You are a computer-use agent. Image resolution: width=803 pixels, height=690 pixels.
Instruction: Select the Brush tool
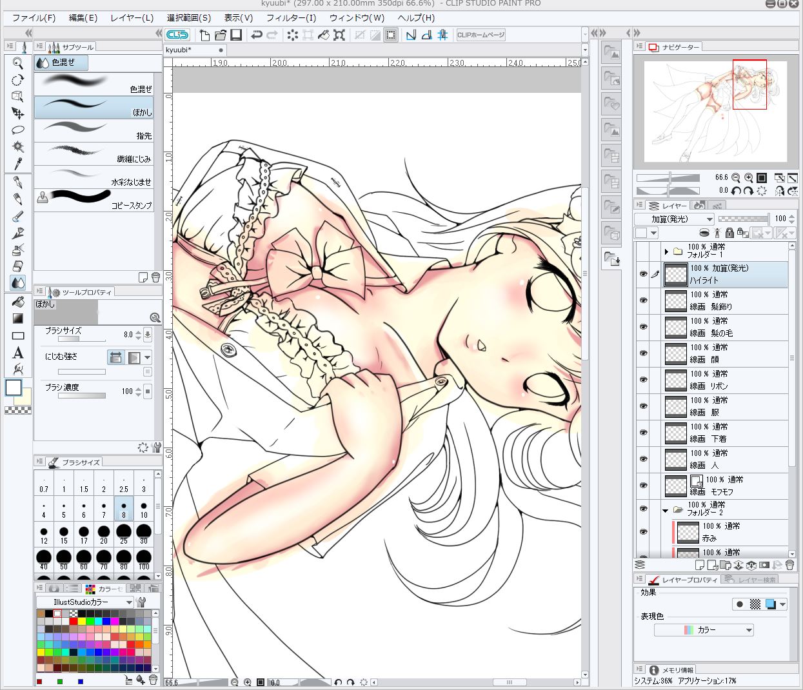coord(18,215)
